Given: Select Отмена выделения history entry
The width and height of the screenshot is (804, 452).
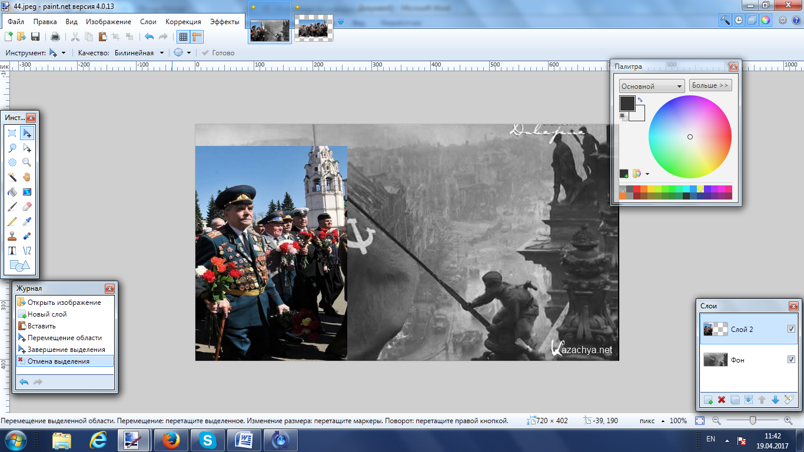Looking at the screenshot, I should pyautogui.click(x=65, y=361).
